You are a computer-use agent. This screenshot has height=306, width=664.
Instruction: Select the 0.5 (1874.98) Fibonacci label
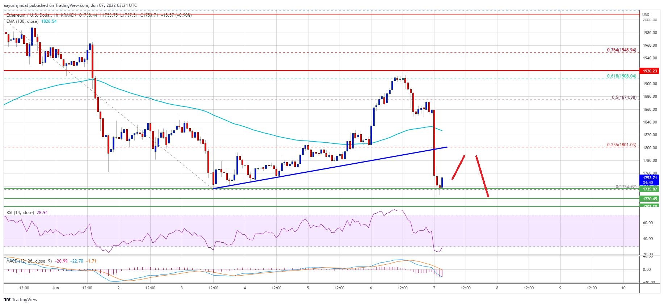623,97
